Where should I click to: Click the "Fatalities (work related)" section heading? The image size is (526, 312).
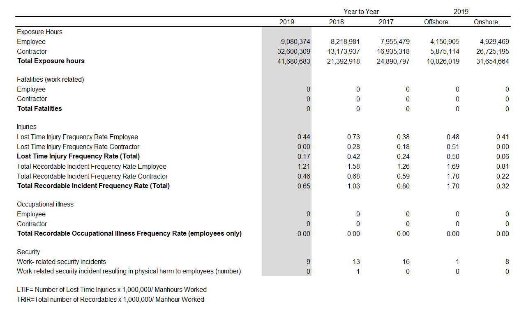(x=50, y=80)
